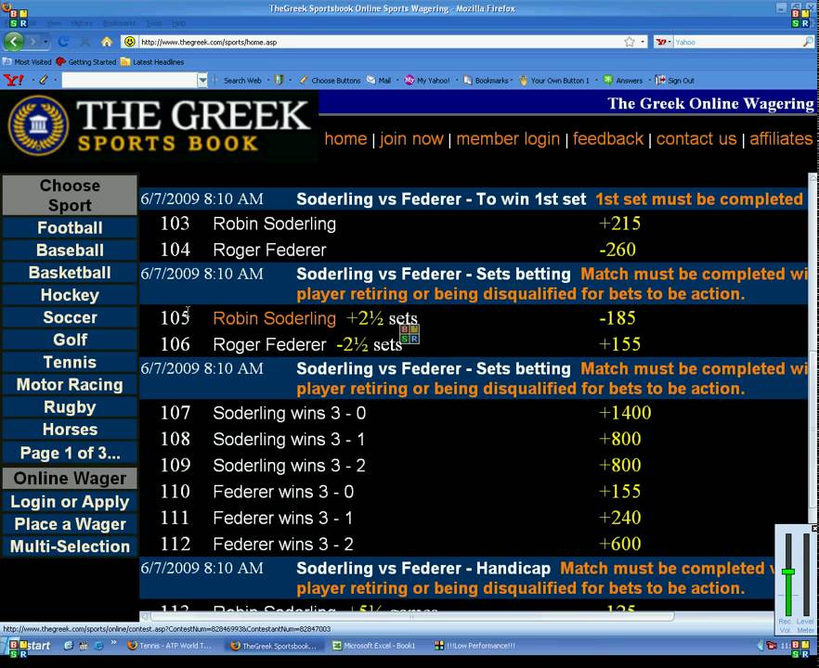The height and width of the screenshot is (668, 819).
Task: Open the Bookmarks menu in menu bar
Action: tap(119, 23)
